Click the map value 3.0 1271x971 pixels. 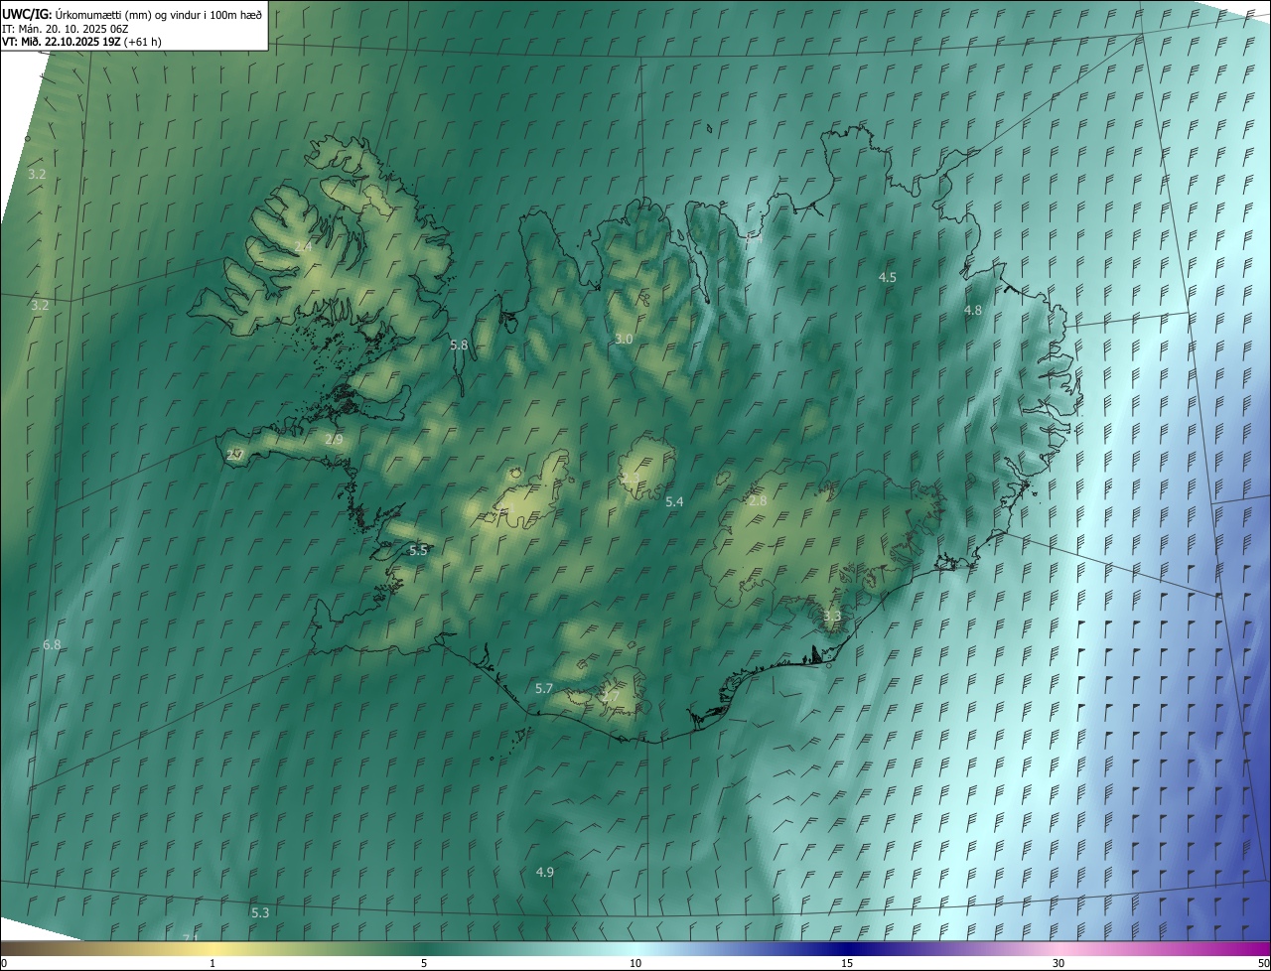(624, 339)
